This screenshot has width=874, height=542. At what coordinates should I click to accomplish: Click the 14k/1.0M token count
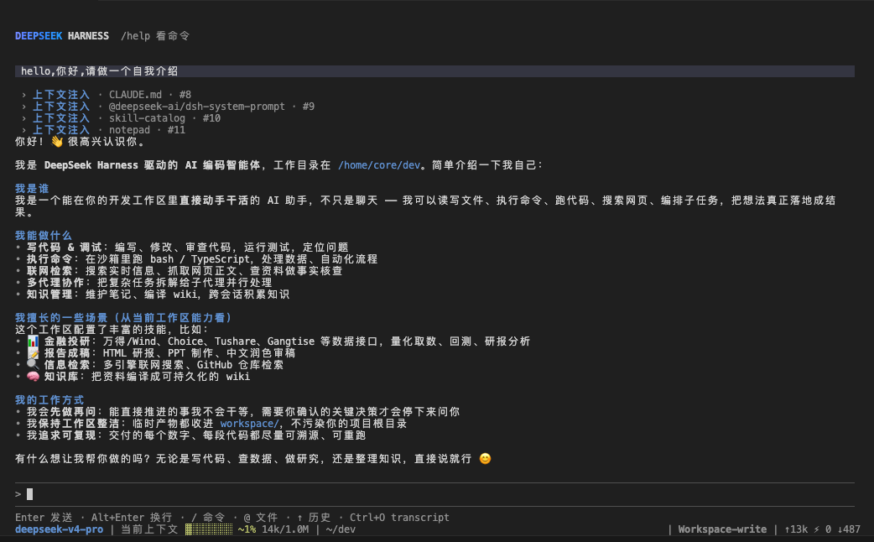[x=285, y=529]
